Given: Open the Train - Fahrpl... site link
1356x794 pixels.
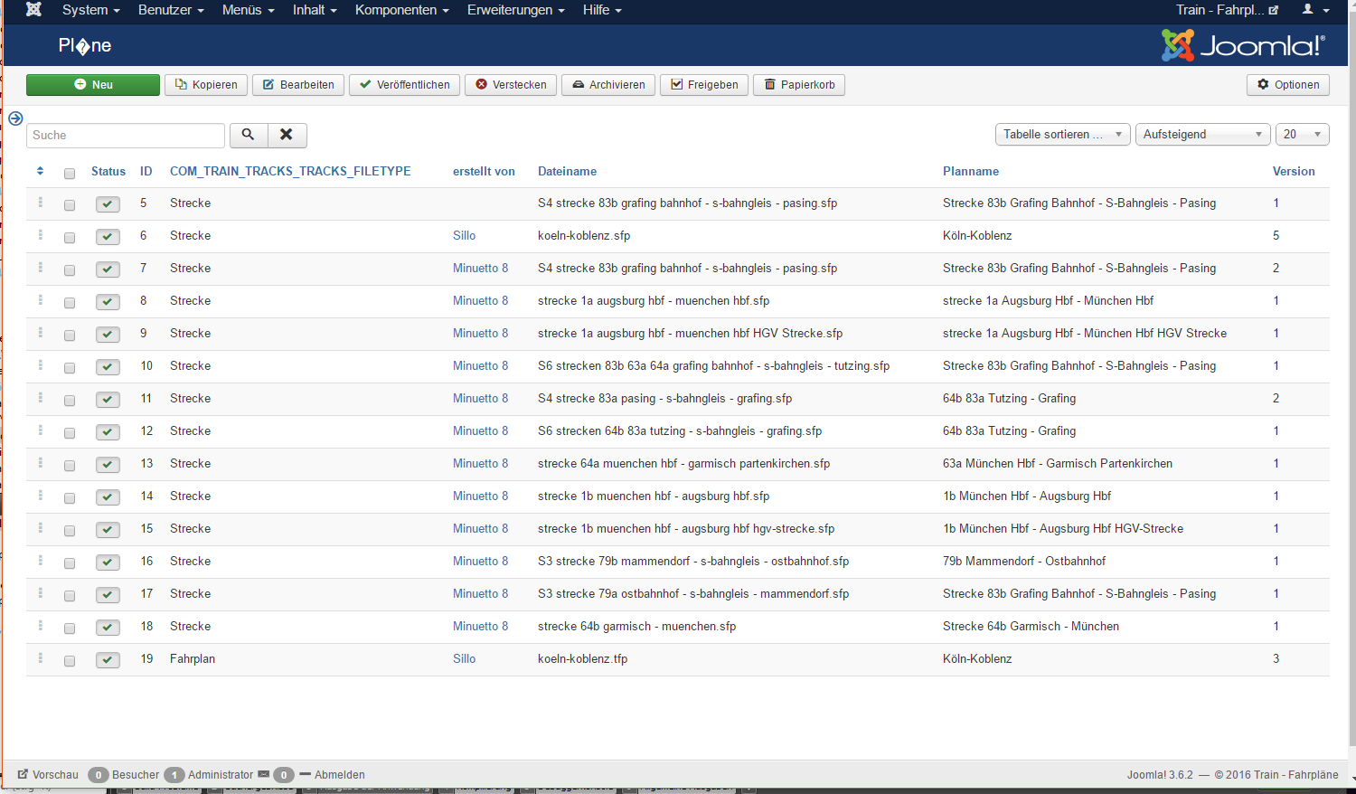Looking at the screenshot, I should click(1227, 10).
